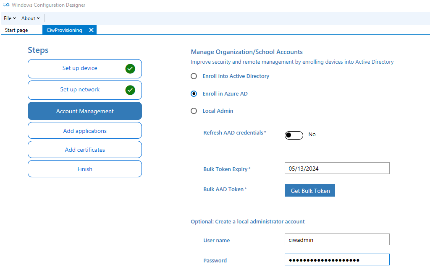
Task: Select Enroll into Active Directory radio button
Action: coord(194,76)
